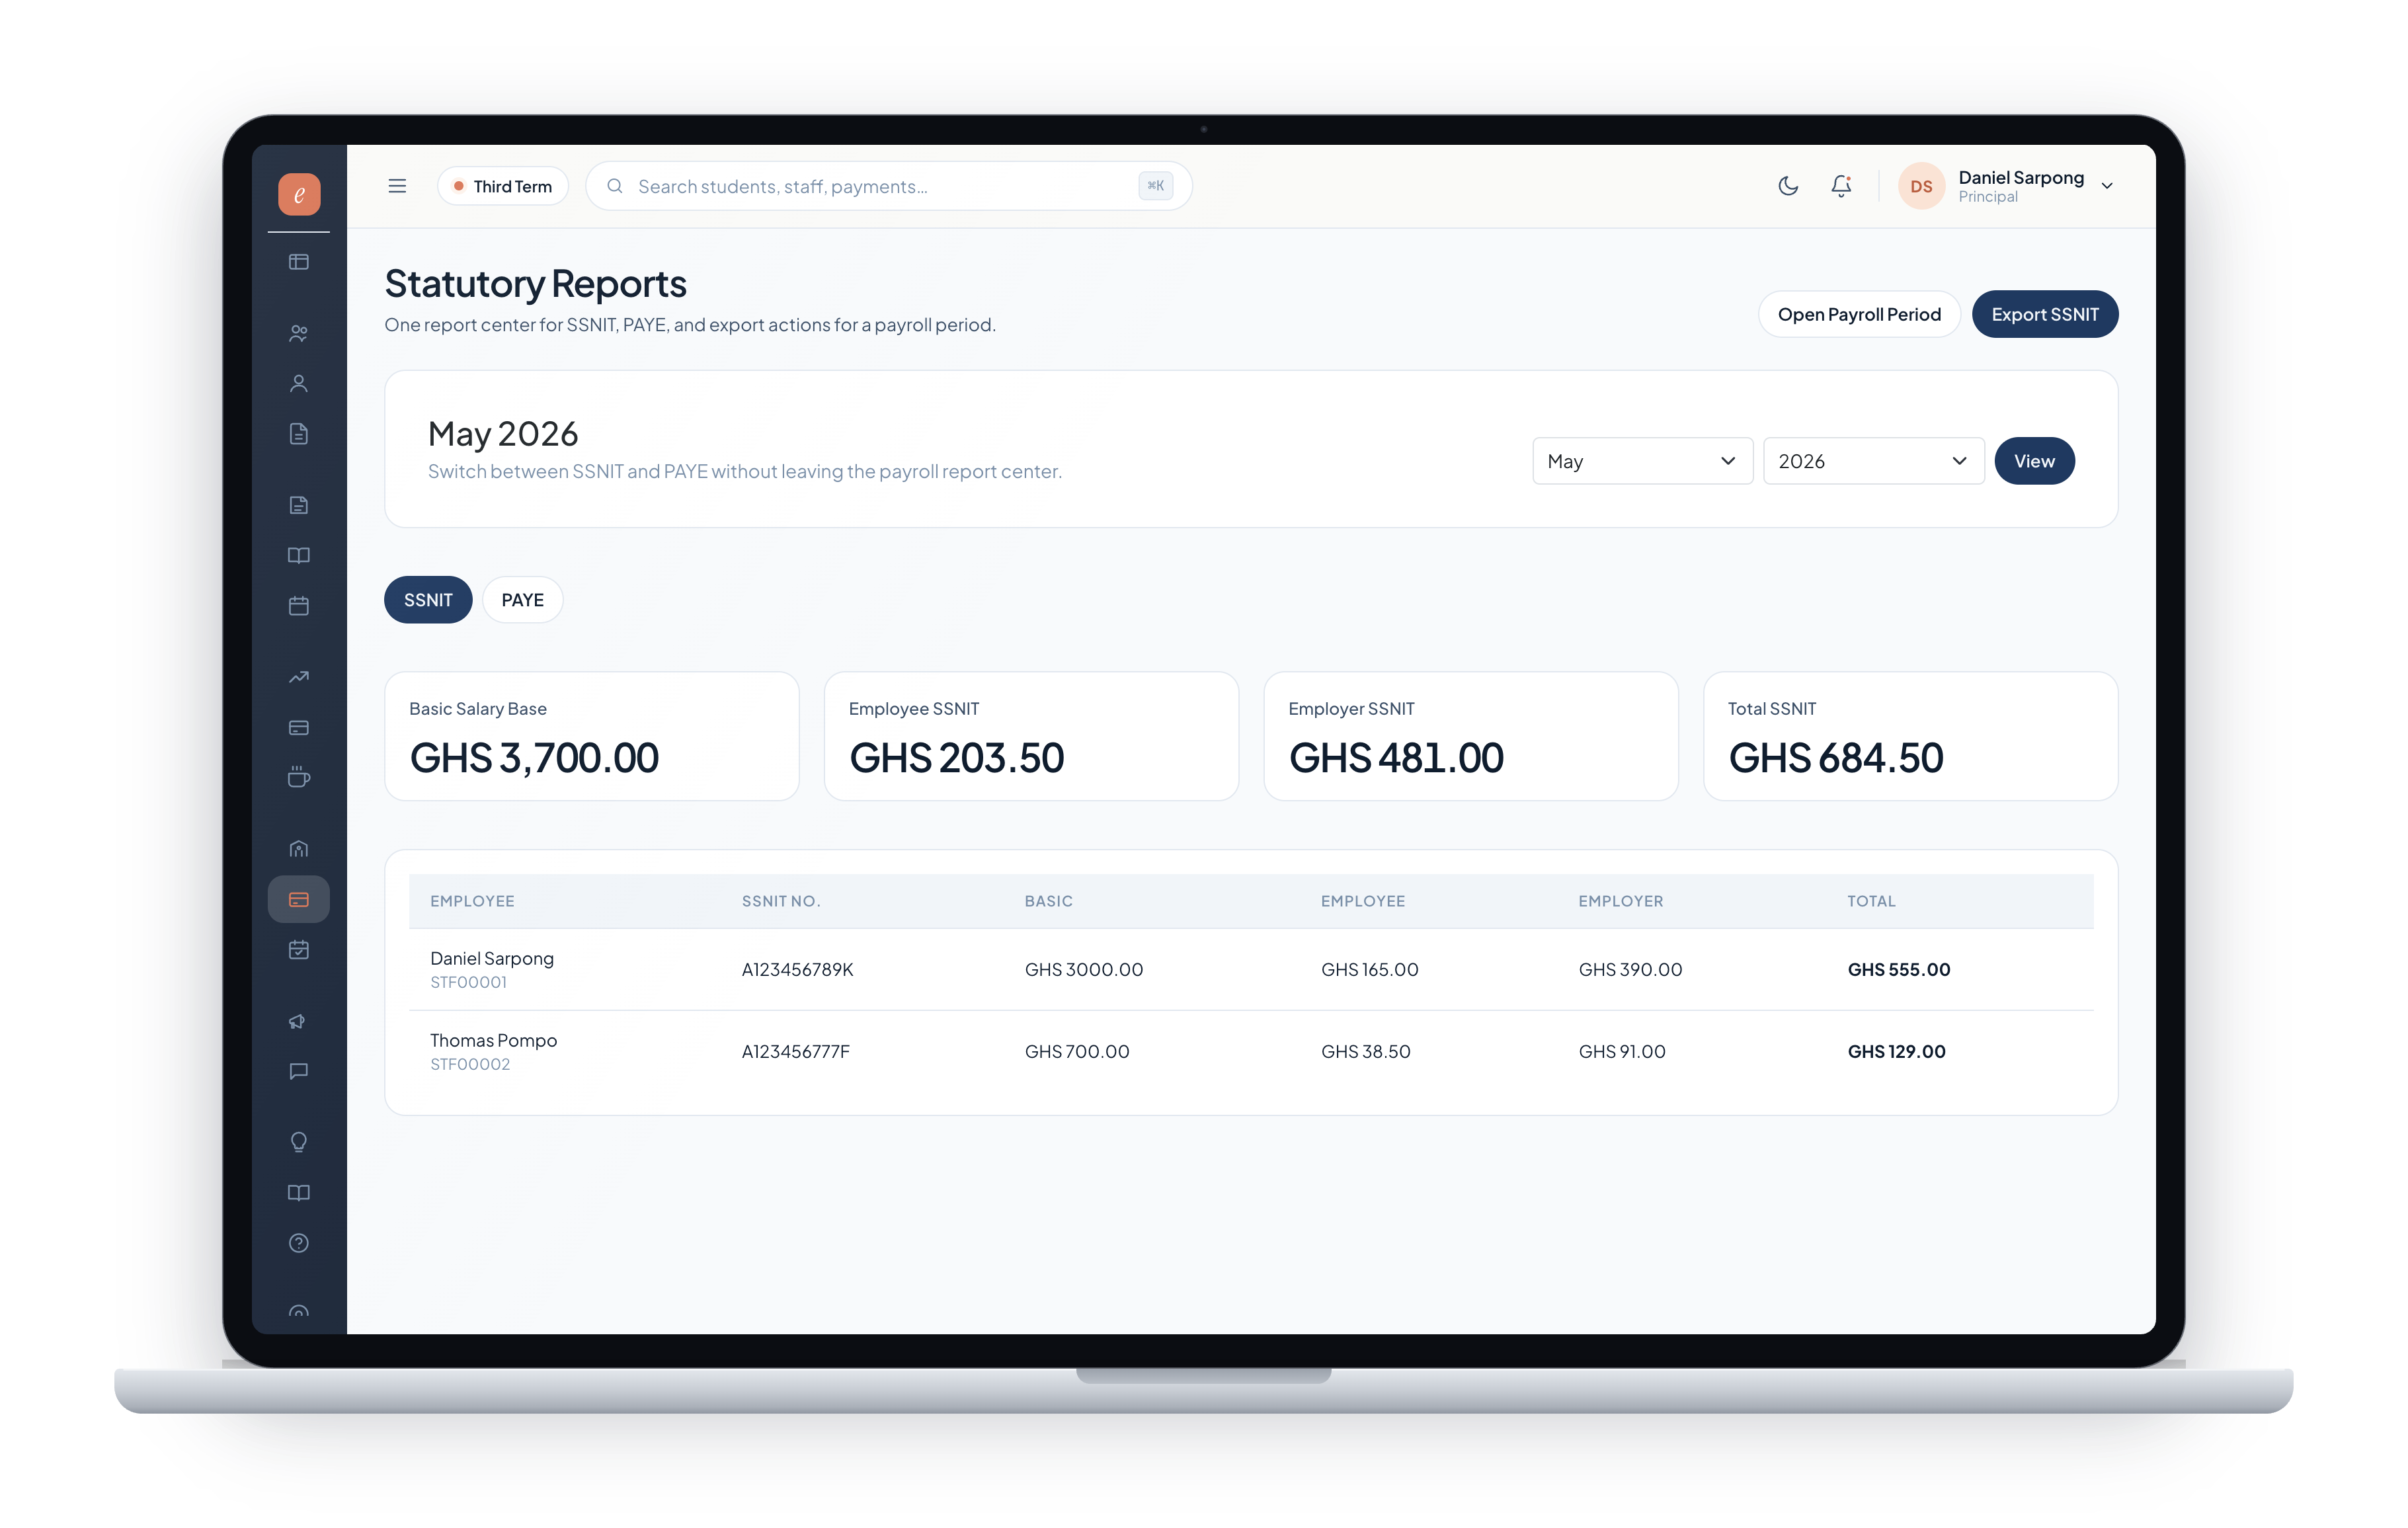Click the TOTAL column header
The height and width of the screenshot is (1528, 2408).
pos(1871,901)
